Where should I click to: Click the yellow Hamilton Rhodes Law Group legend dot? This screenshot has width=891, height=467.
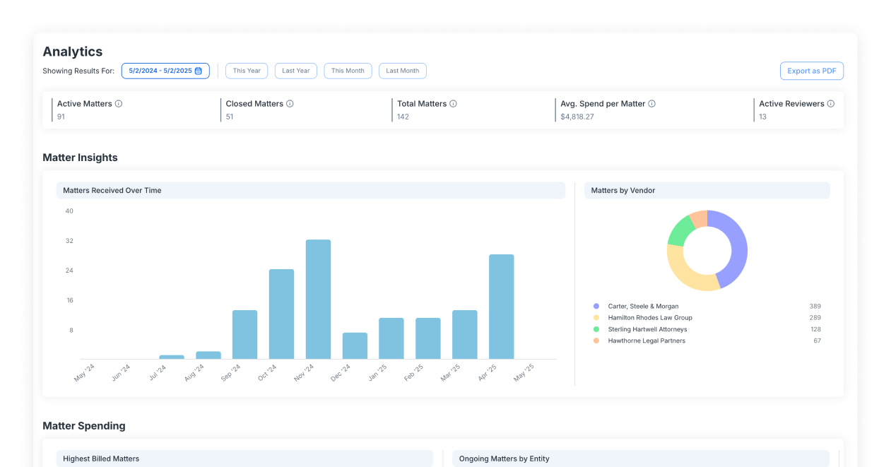pos(596,318)
